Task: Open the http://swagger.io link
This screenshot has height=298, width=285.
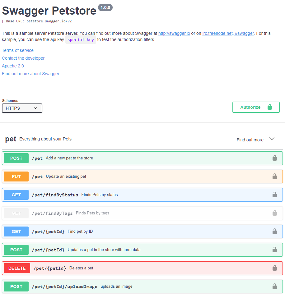Action: pyautogui.click(x=174, y=33)
